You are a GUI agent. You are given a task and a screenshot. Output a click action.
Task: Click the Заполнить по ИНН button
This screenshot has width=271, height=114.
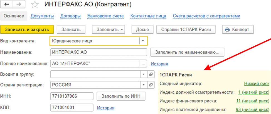click(x=121, y=96)
